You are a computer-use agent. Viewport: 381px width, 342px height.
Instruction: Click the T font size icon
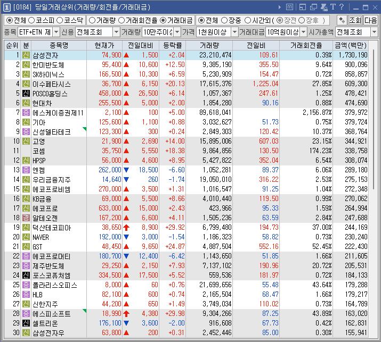coord(333,7)
